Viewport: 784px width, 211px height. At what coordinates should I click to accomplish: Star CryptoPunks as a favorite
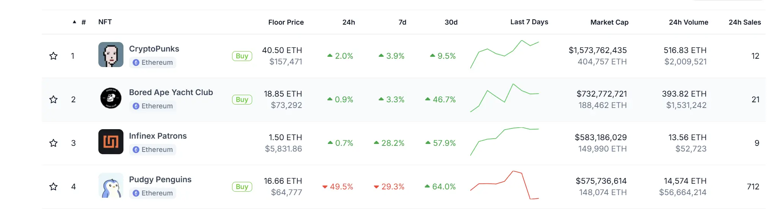coord(54,56)
